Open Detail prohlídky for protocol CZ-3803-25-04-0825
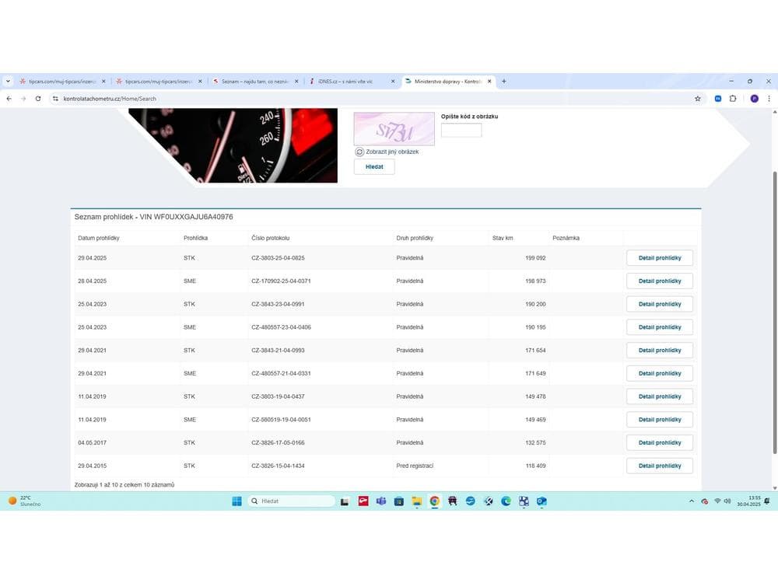 (x=660, y=258)
